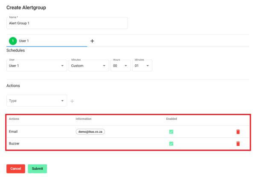Click the demo@ikas.co.za email chip
The image size is (256, 177).
90,132
